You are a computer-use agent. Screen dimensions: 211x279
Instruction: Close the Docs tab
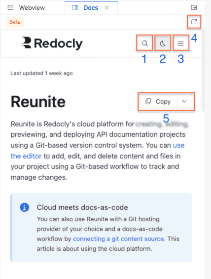point(106,7)
